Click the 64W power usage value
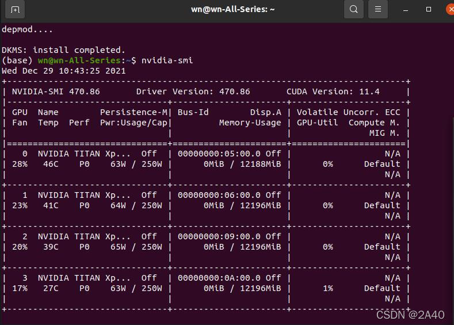The width and height of the screenshot is (454, 325). coord(118,205)
